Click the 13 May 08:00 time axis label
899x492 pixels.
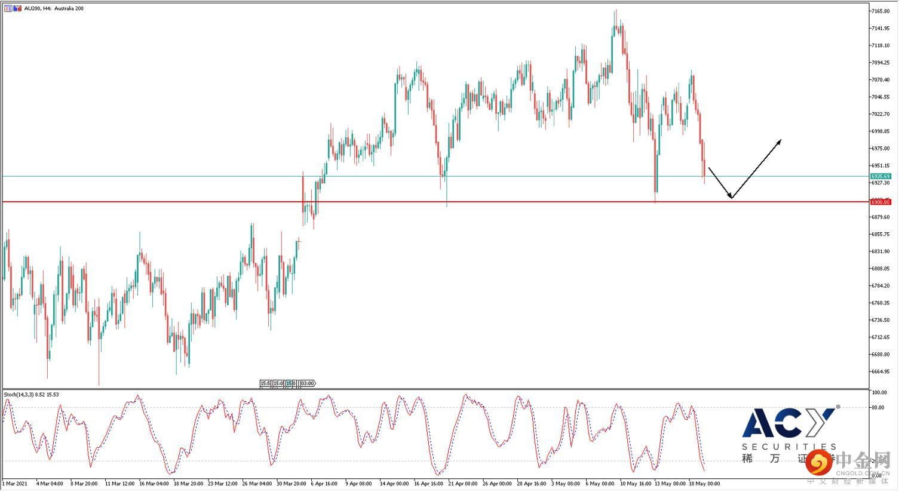point(671,484)
